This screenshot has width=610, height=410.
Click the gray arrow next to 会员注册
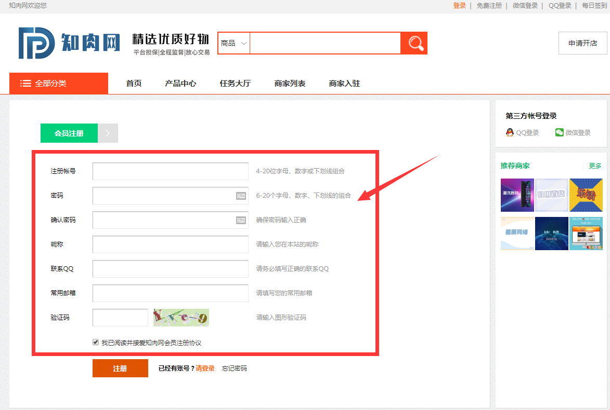[x=108, y=133]
